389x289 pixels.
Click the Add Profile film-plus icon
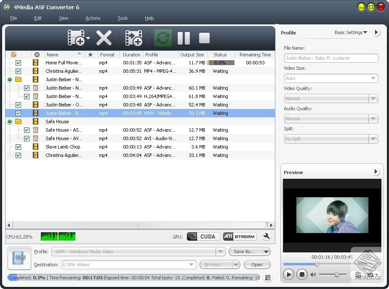[133, 38]
